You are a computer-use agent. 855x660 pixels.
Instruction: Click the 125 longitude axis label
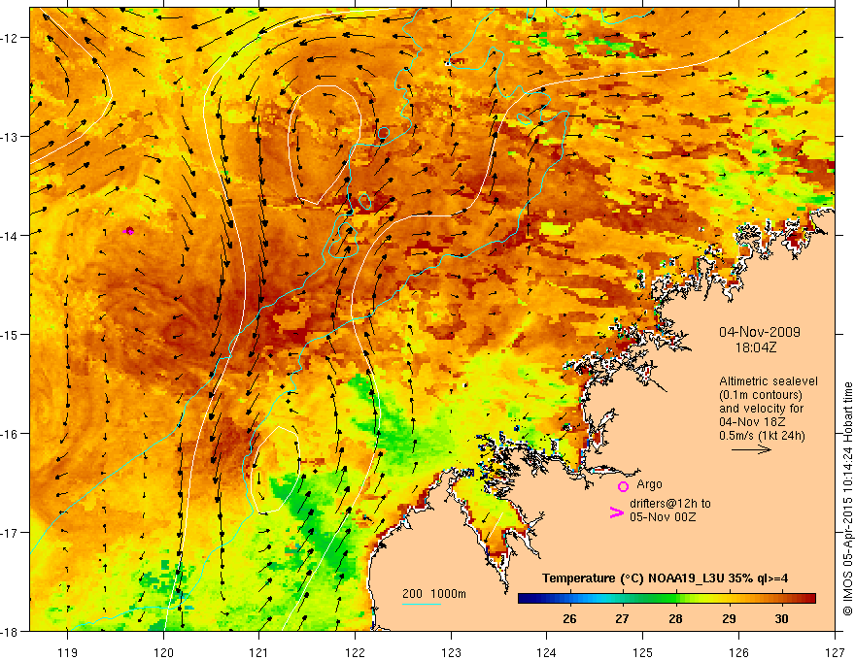[x=643, y=652]
